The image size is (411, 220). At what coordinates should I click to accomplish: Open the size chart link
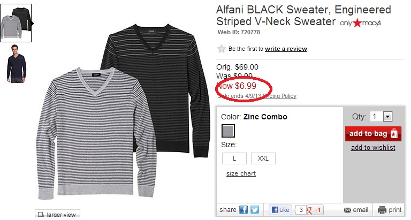coord(241,173)
